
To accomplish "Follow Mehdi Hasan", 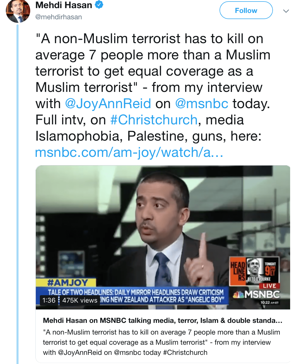I will click(x=246, y=10).
